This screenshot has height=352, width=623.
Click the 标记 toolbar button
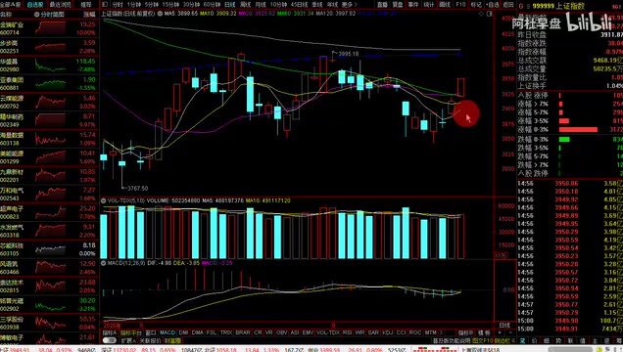tap(476, 4)
